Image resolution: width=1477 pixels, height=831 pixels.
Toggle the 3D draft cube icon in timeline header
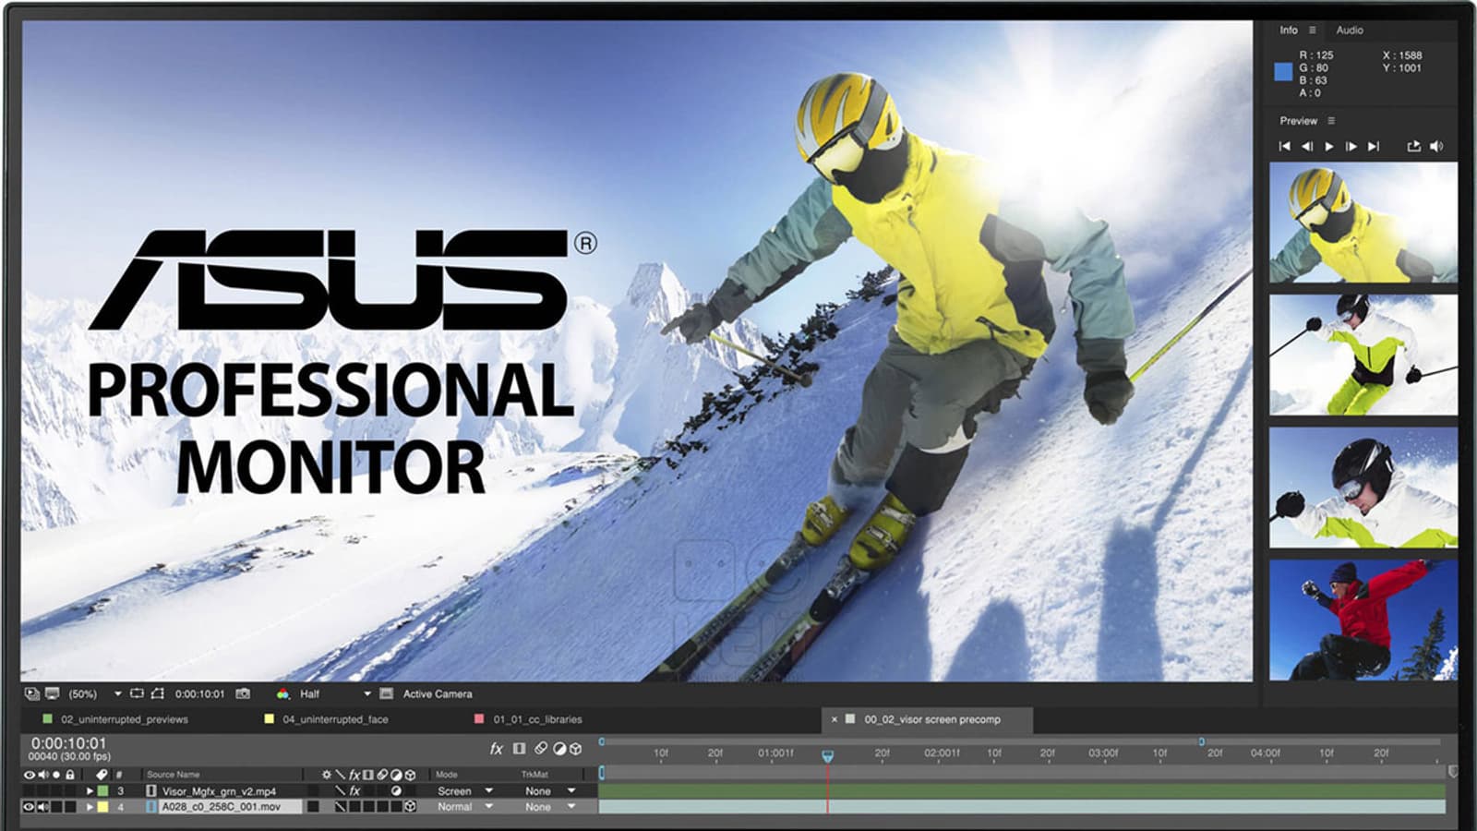tap(576, 749)
